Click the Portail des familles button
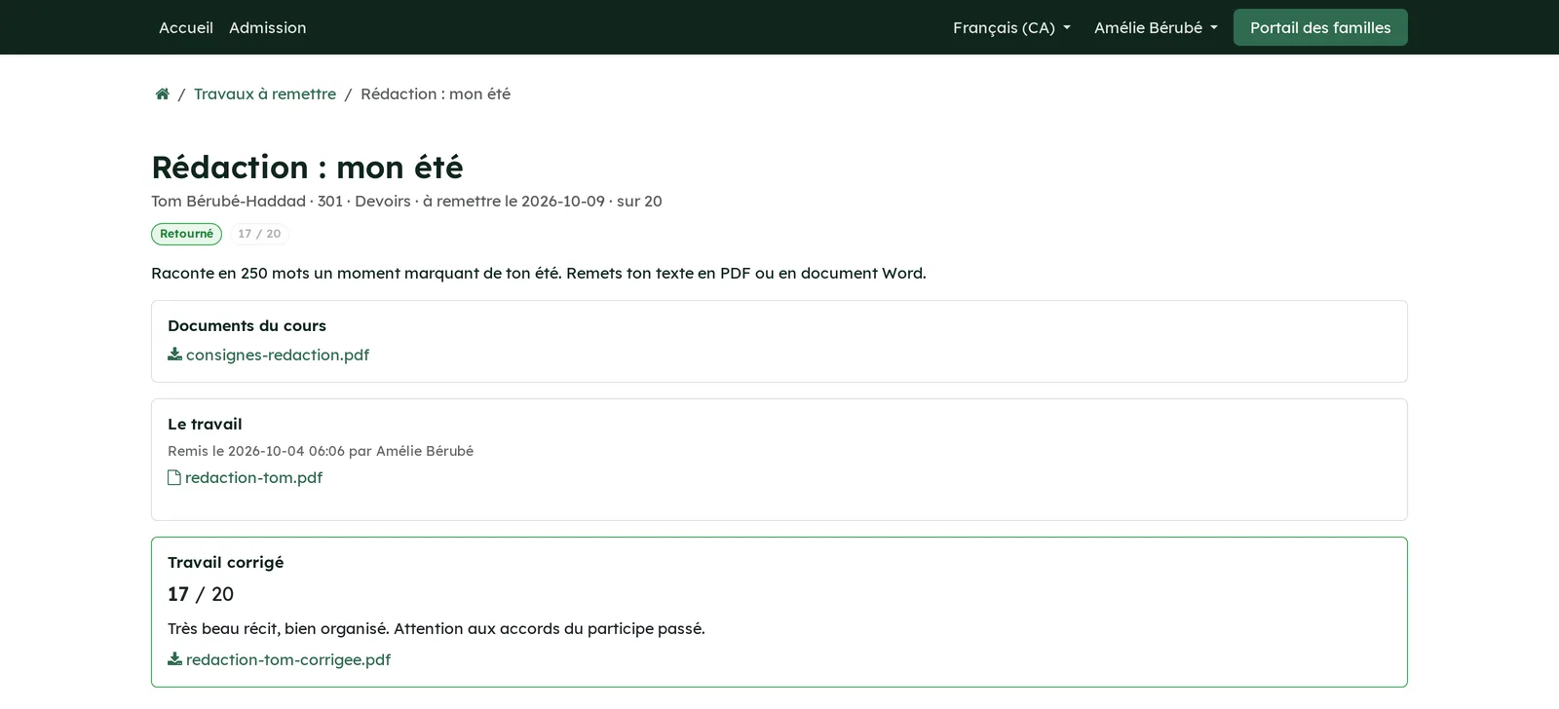The height and width of the screenshot is (709, 1559). coord(1320,27)
